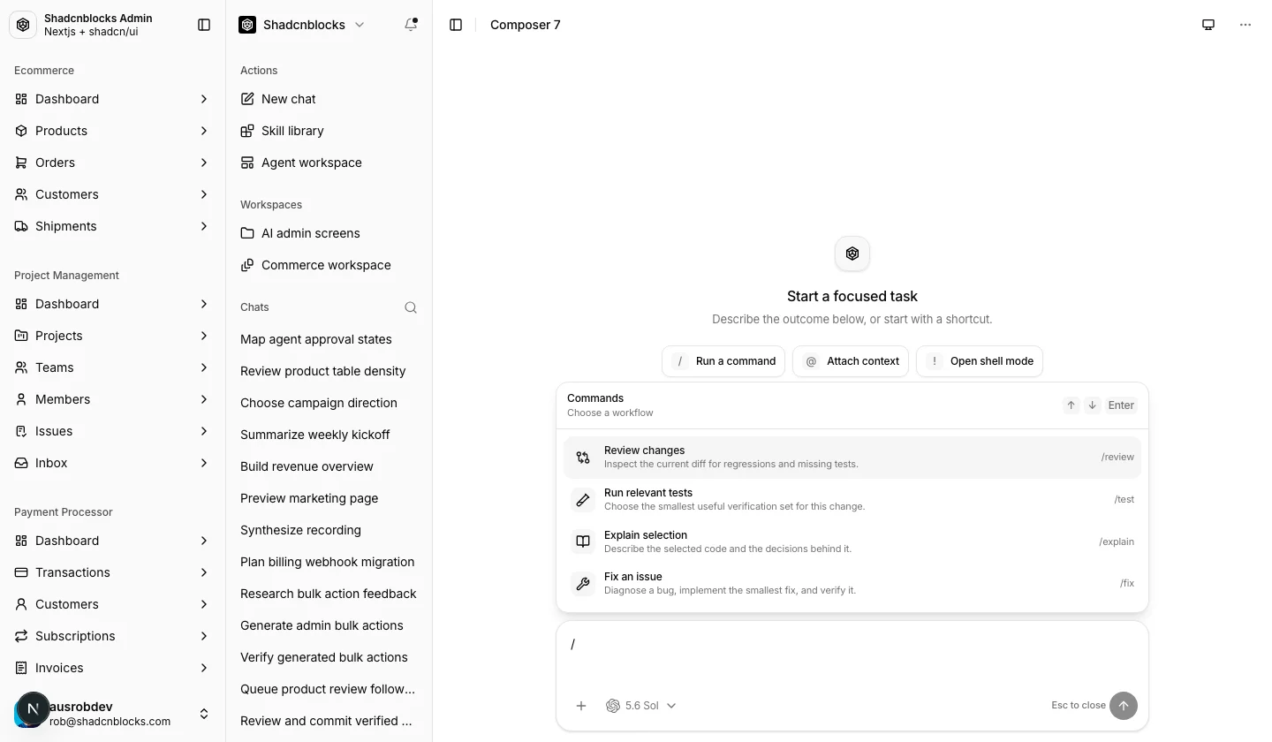Viewport: 1272px width, 742px height.
Task: Click the search chats magnifier icon
Action: (x=411, y=307)
